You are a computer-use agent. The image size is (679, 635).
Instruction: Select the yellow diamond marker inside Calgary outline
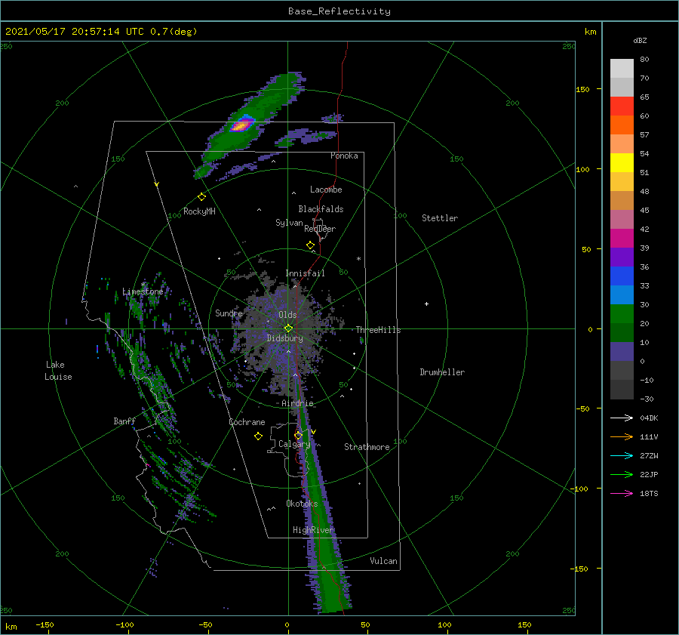click(x=298, y=435)
